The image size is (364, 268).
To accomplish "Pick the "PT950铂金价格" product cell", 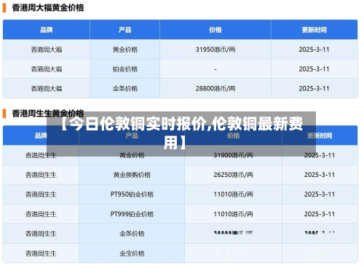I will click(132, 194).
